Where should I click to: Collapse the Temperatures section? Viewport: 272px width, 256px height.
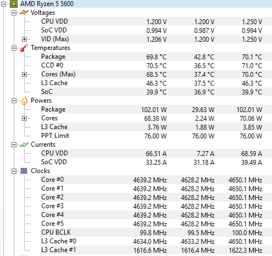pyautogui.click(x=14, y=48)
